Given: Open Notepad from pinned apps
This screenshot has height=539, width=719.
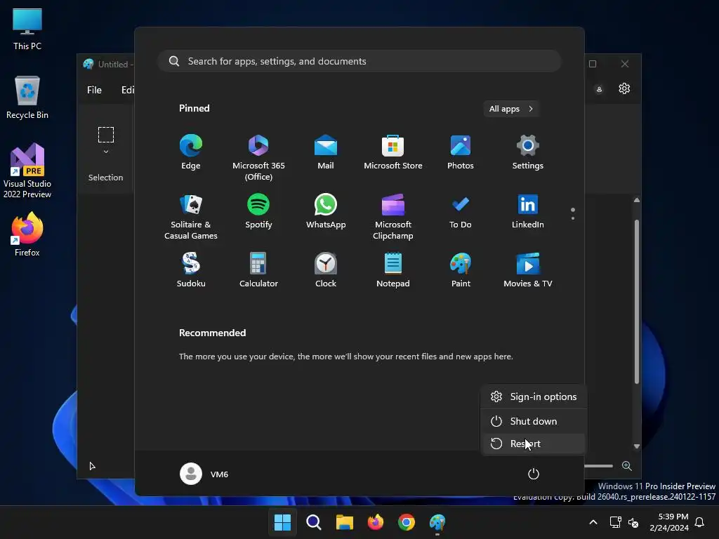Looking at the screenshot, I should (x=393, y=270).
